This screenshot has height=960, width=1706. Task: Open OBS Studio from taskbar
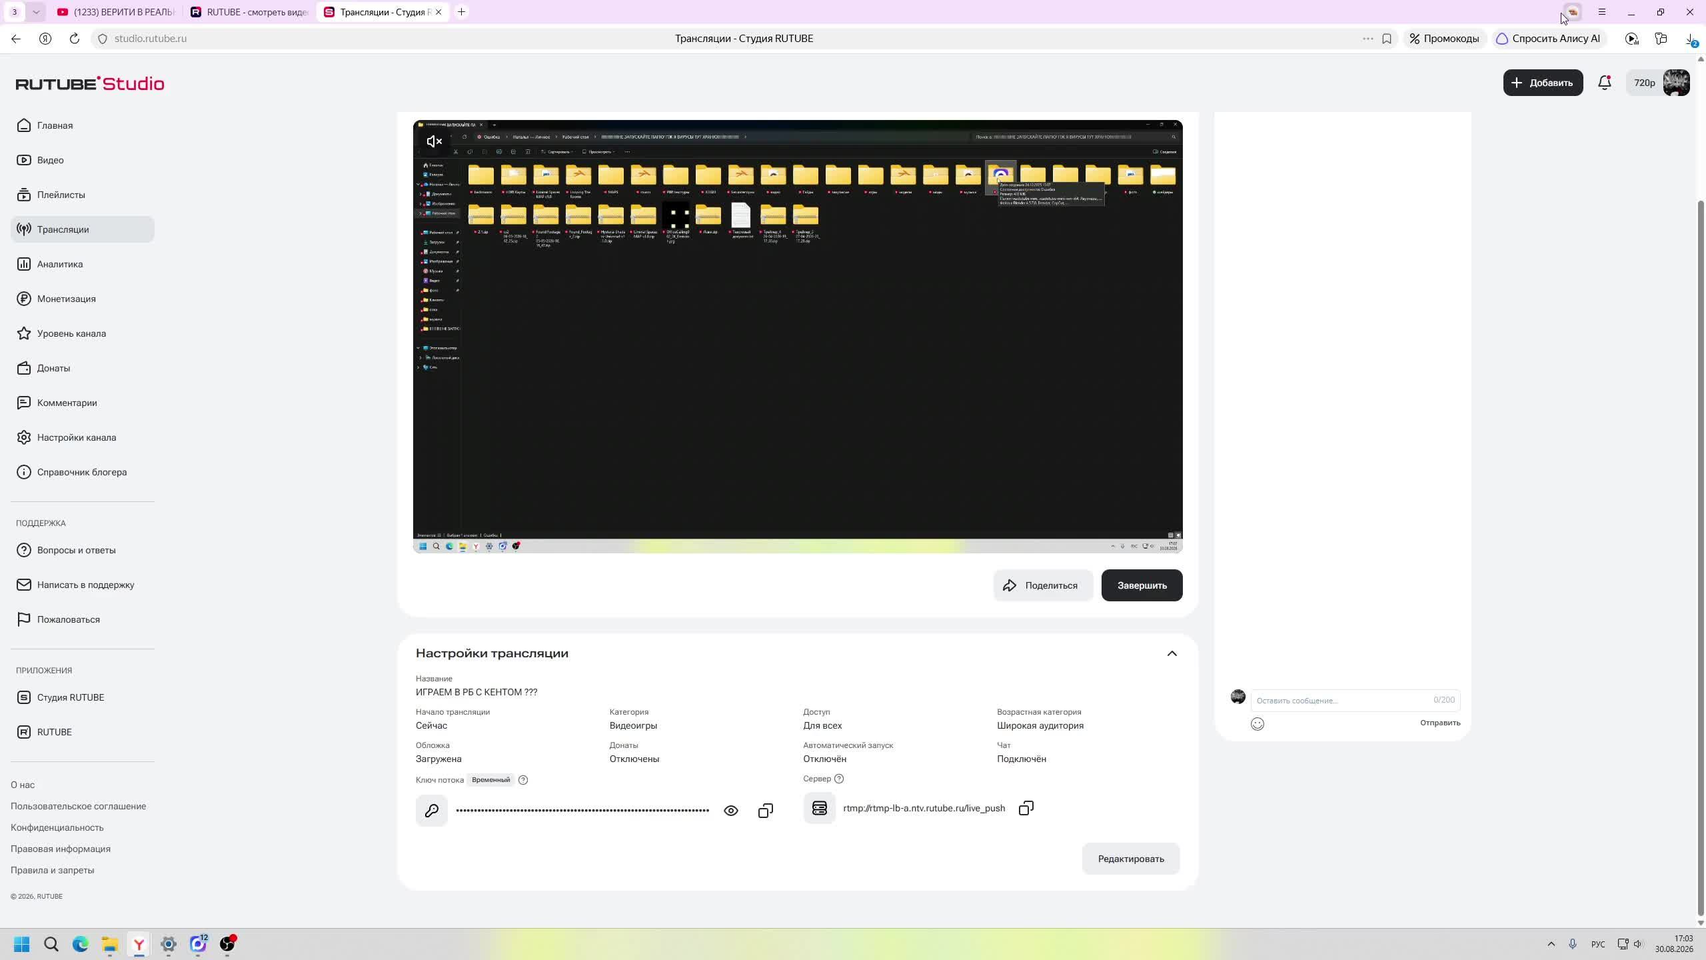[227, 944]
